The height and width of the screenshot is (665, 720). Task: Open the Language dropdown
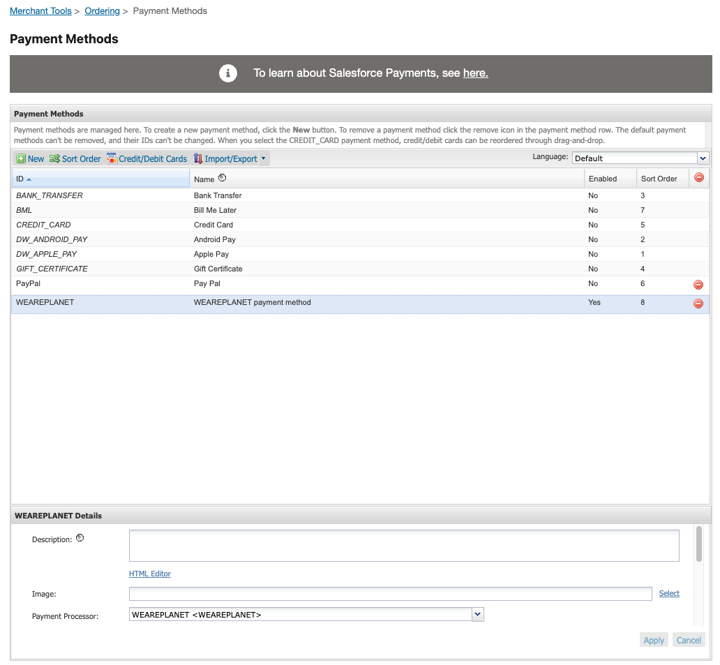[703, 158]
